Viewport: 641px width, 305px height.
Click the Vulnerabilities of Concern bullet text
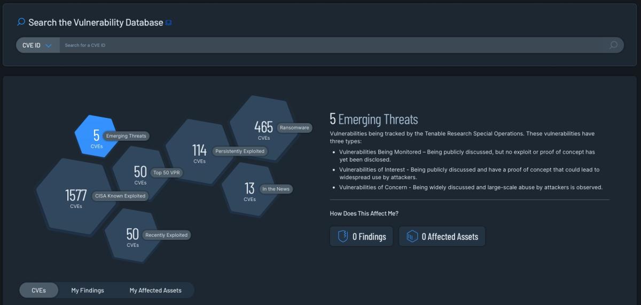click(x=471, y=188)
